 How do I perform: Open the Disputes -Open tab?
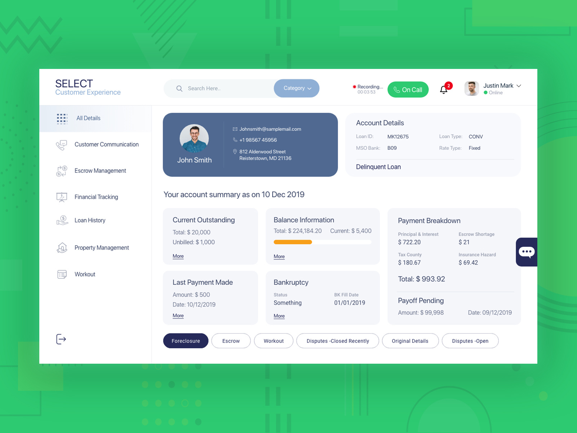(x=470, y=341)
